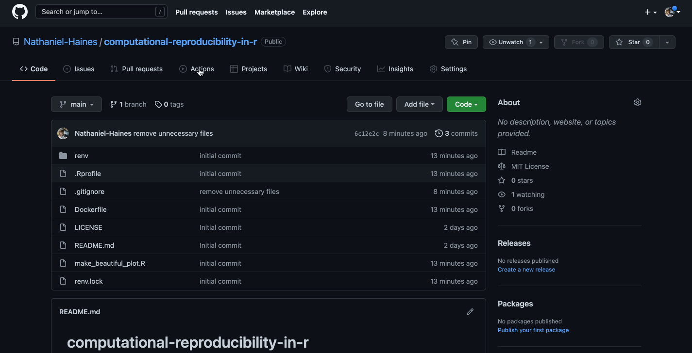
Task: Click the renv folder icon
Action: (63, 156)
